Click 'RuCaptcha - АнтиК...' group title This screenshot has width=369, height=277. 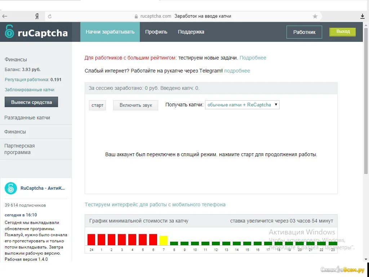[43, 188]
